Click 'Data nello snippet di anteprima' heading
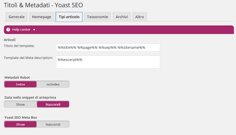Image resolution: width=236 pixels, height=135 pixels. point(30,97)
